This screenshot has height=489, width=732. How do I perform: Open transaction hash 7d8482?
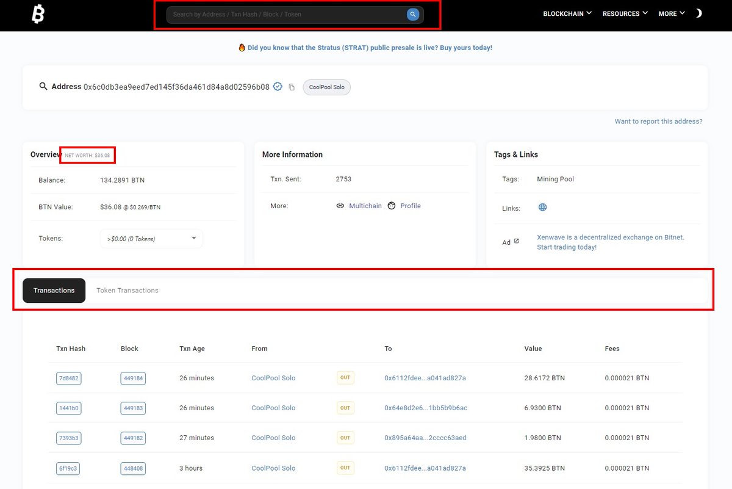(68, 379)
